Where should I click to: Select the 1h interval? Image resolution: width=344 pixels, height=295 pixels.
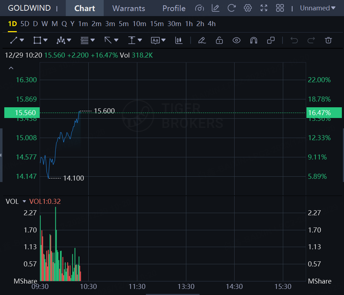(x=189, y=24)
